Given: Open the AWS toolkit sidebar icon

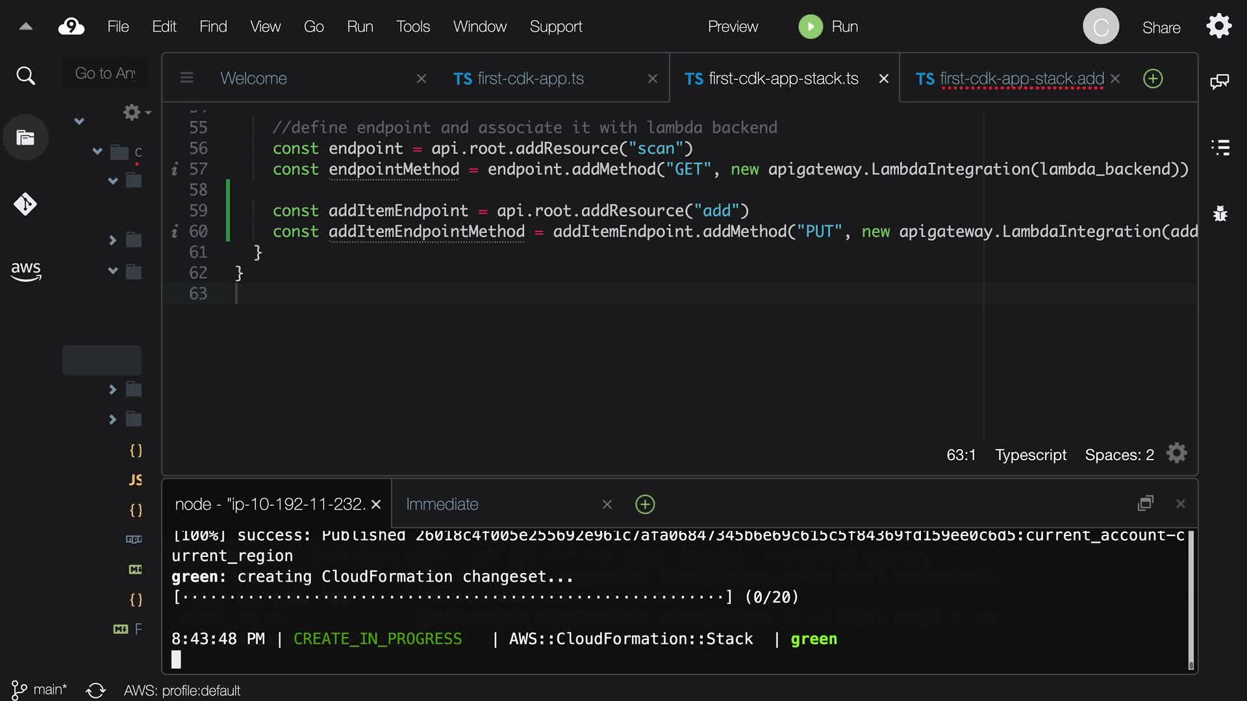Looking at the screenshot, I should (25, 271).
